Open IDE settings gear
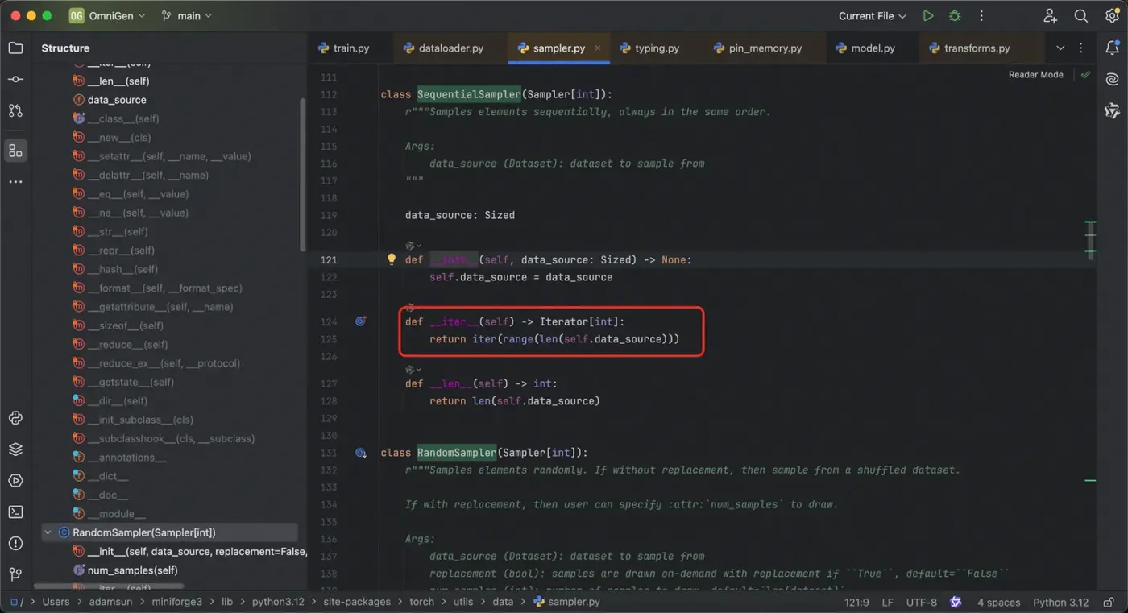Screen dimensions: 1128x613 click(x=1112, y=16)
